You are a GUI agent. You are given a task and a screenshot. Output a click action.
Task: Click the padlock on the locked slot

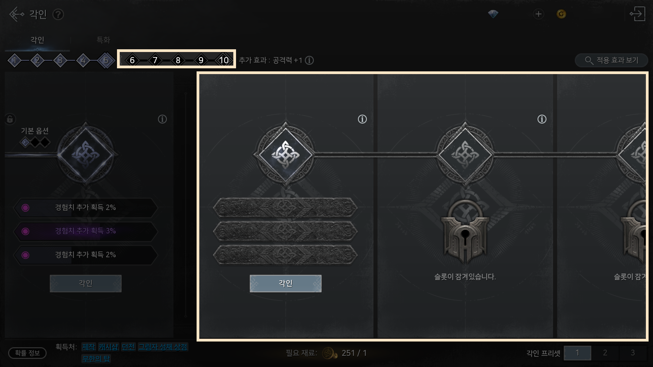click(x=465, y=232)
